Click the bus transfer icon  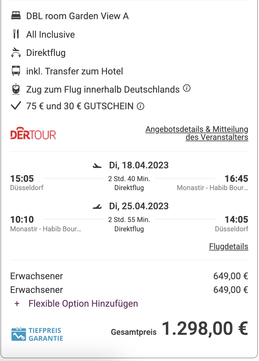click(x=16, y=71)
